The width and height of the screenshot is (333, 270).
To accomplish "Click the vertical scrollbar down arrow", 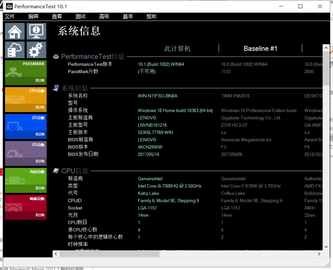I will (x=326, y=247).
